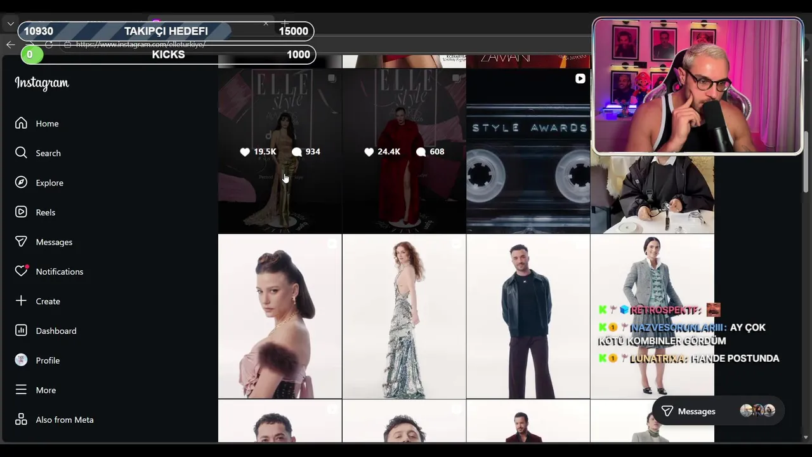This screenshot has width=812, height=457.
Task: Open the floating Messages button
Action: pos(718,411)
